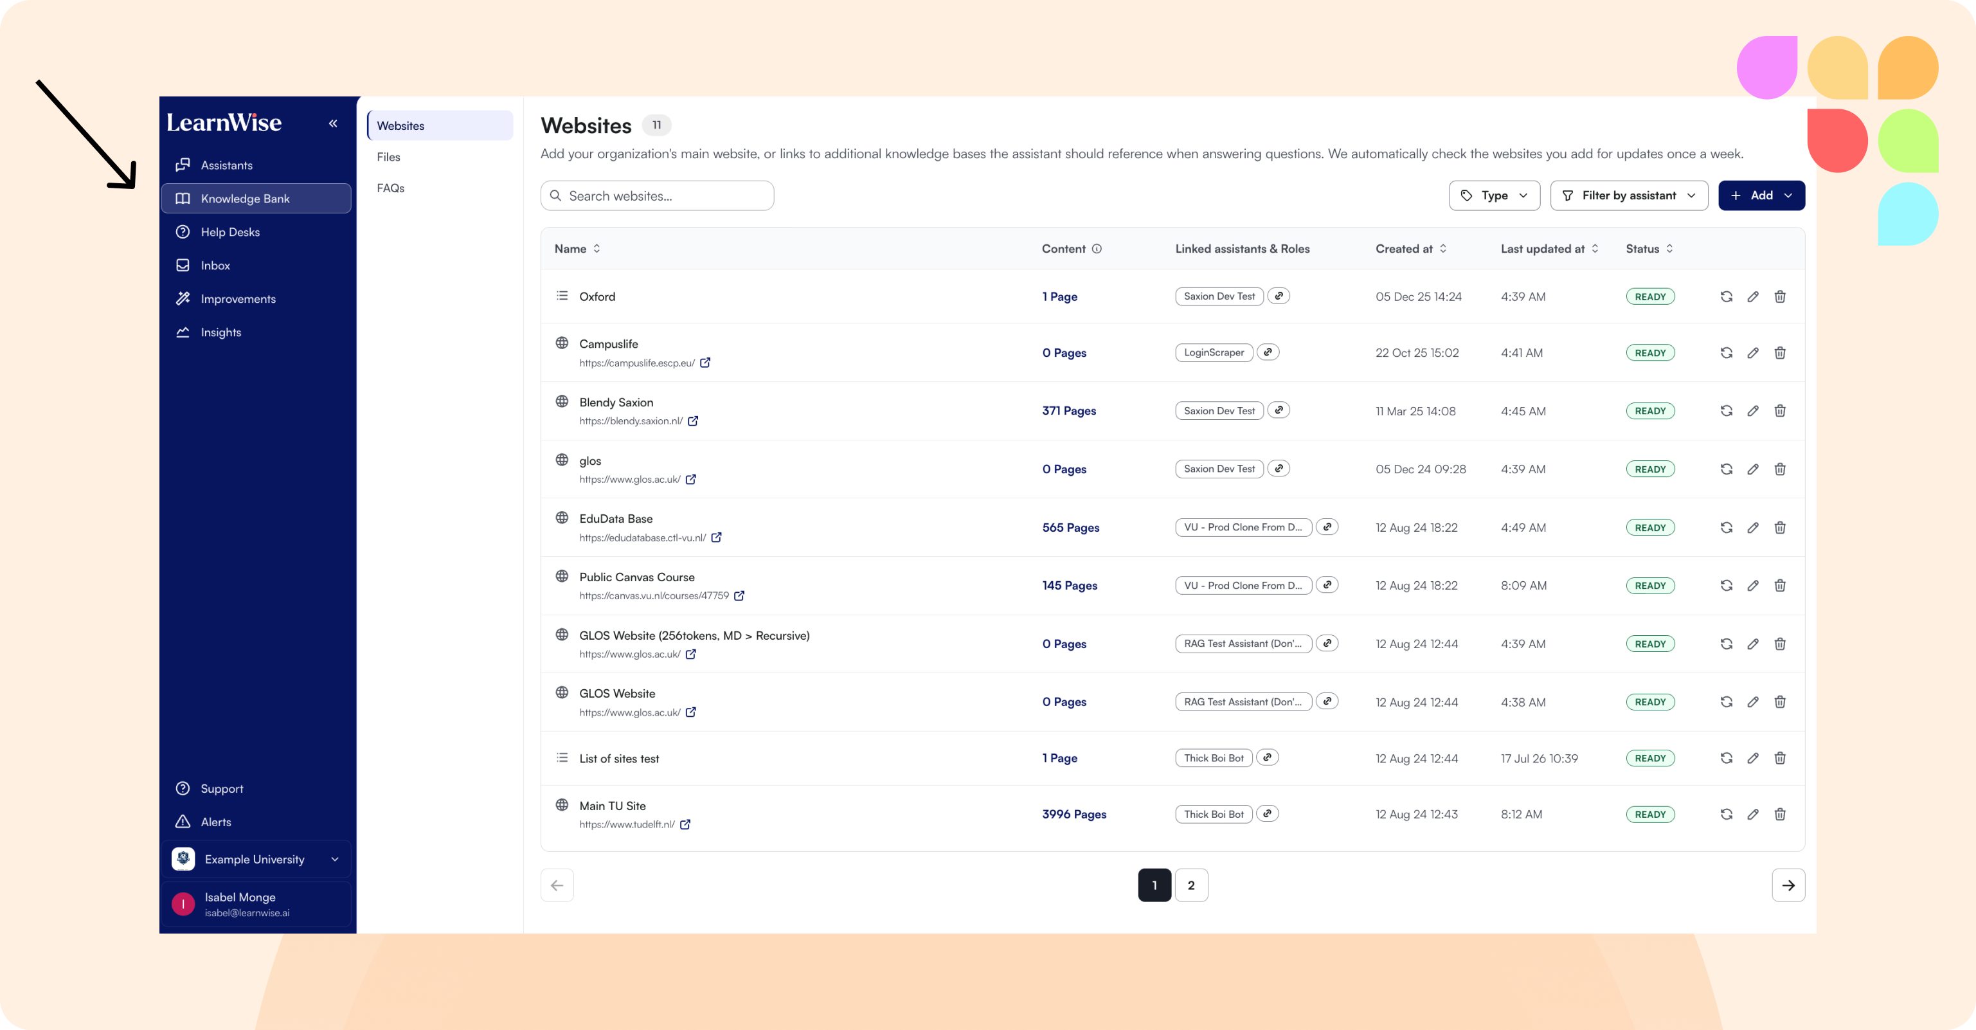Screen dimensions: 1976x1030
Task: Refresh the Blendy Saxion website
Action: [1726, 411]
